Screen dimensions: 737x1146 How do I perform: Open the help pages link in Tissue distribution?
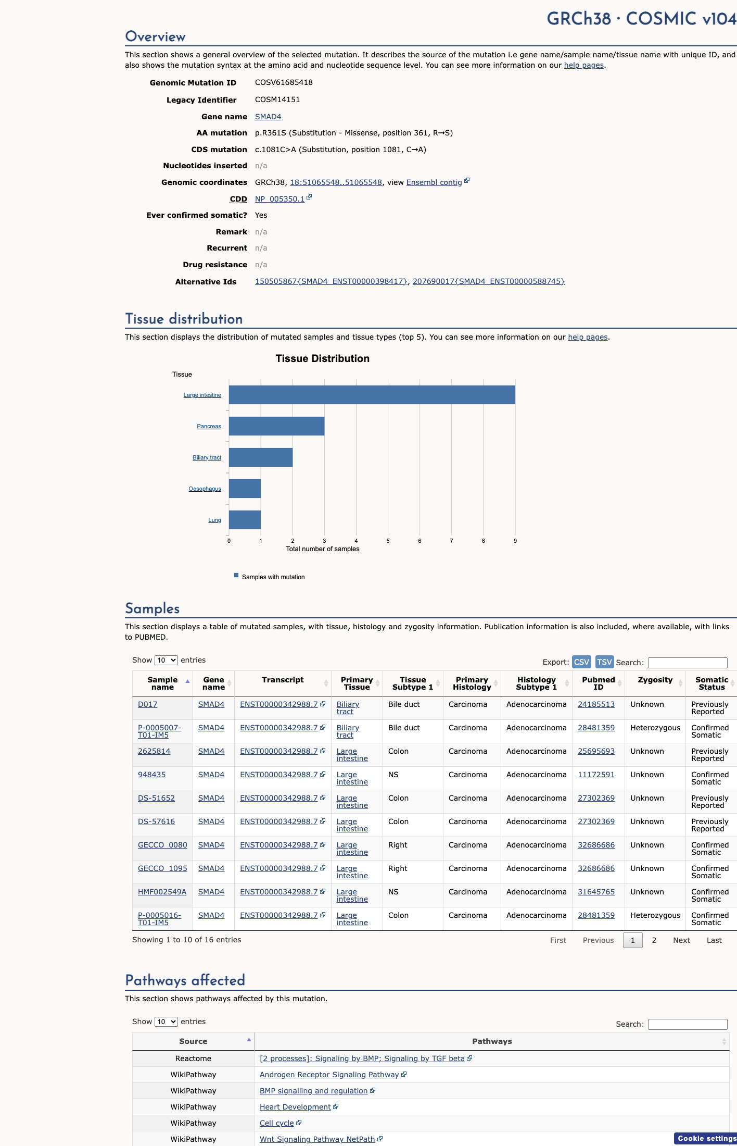tap(588, 337)
